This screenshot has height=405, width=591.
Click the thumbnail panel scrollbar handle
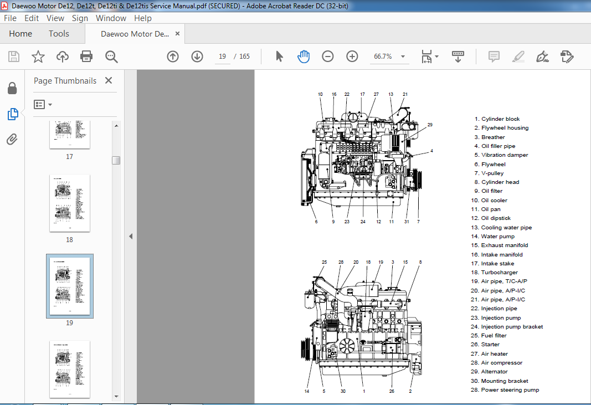tap(116, 160)
